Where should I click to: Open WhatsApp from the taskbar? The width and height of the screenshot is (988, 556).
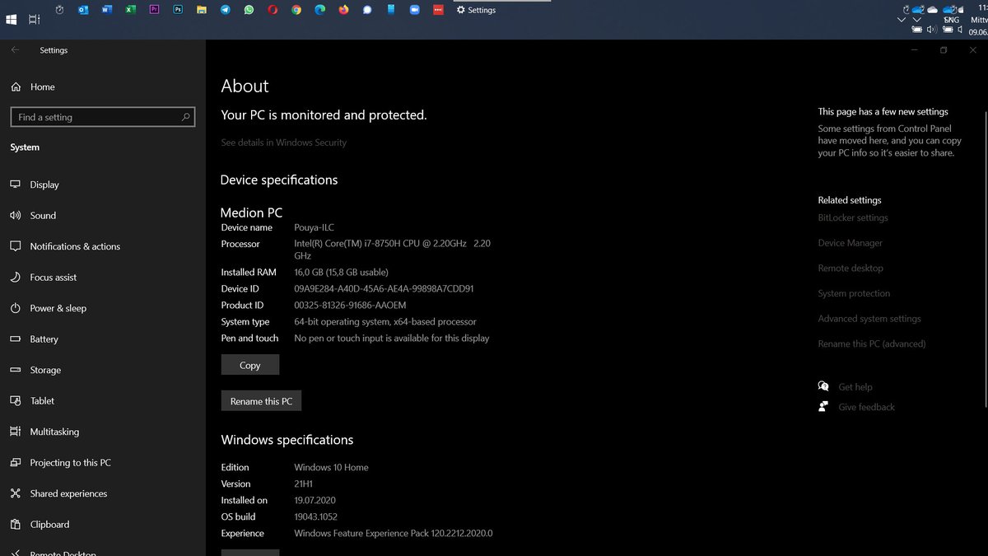[x=248, y=10]
